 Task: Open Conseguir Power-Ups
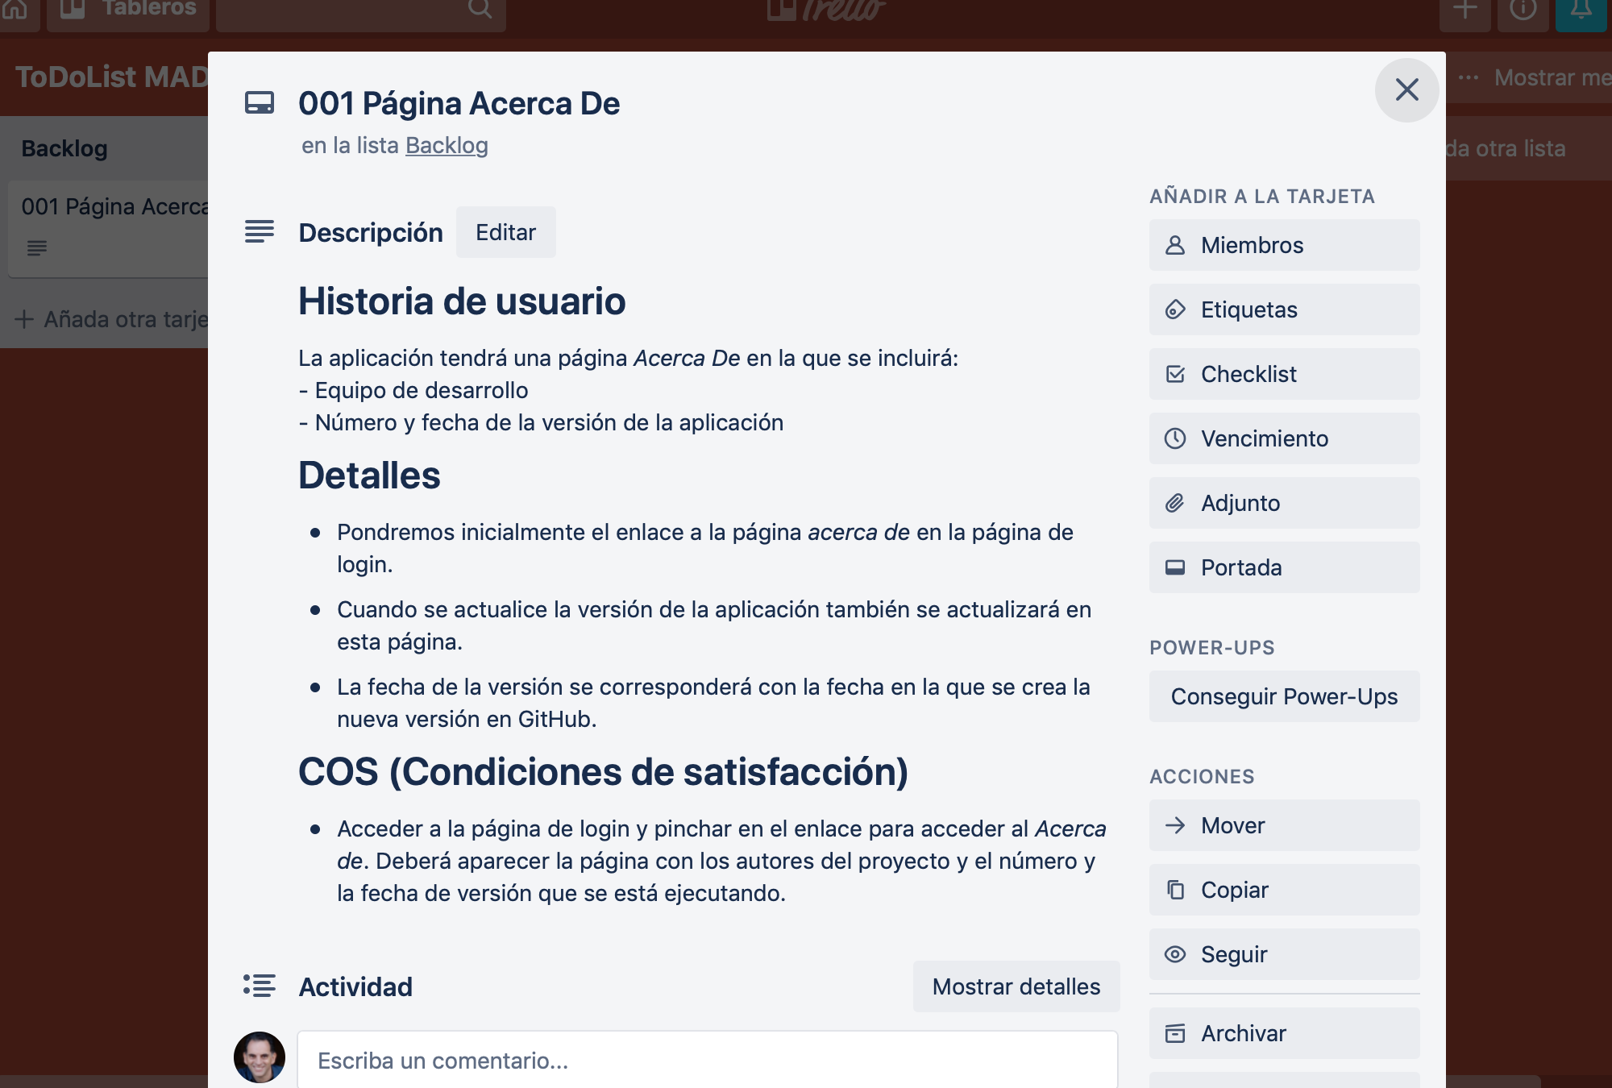point(1284,696)
